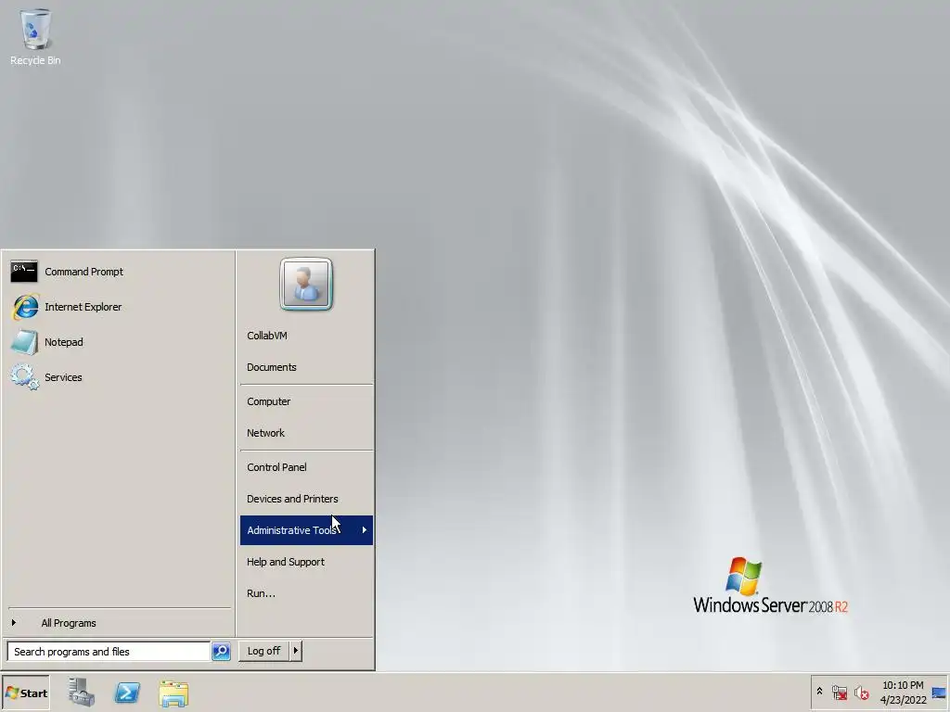Open the CollabVM user folder

(306, 336)
